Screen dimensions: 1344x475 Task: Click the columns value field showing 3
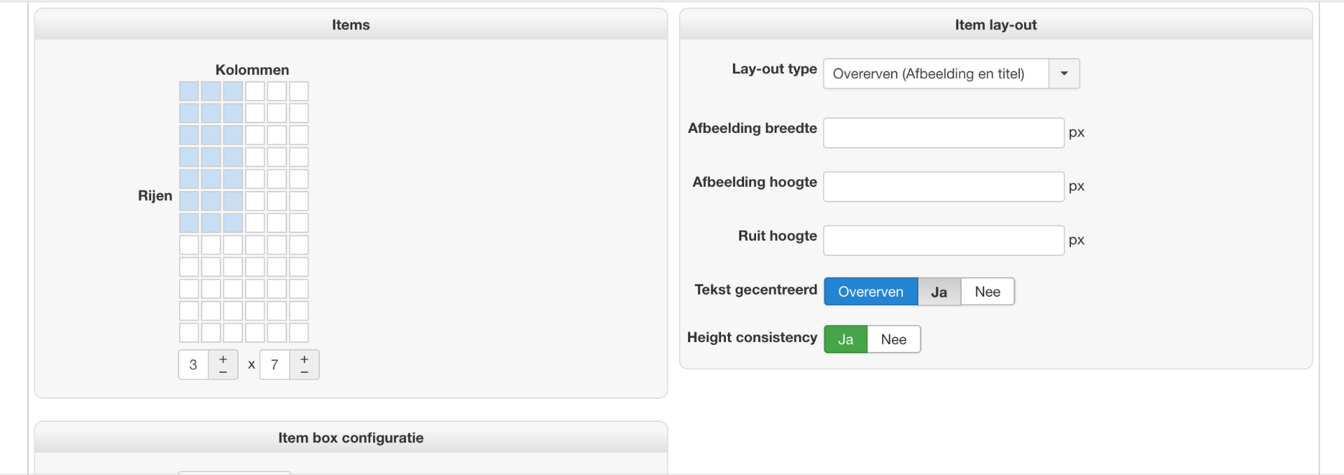(x=193, y=364)
